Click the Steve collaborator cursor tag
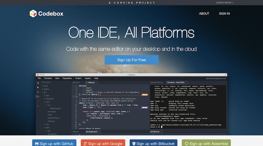 click(x=145, y=94)
